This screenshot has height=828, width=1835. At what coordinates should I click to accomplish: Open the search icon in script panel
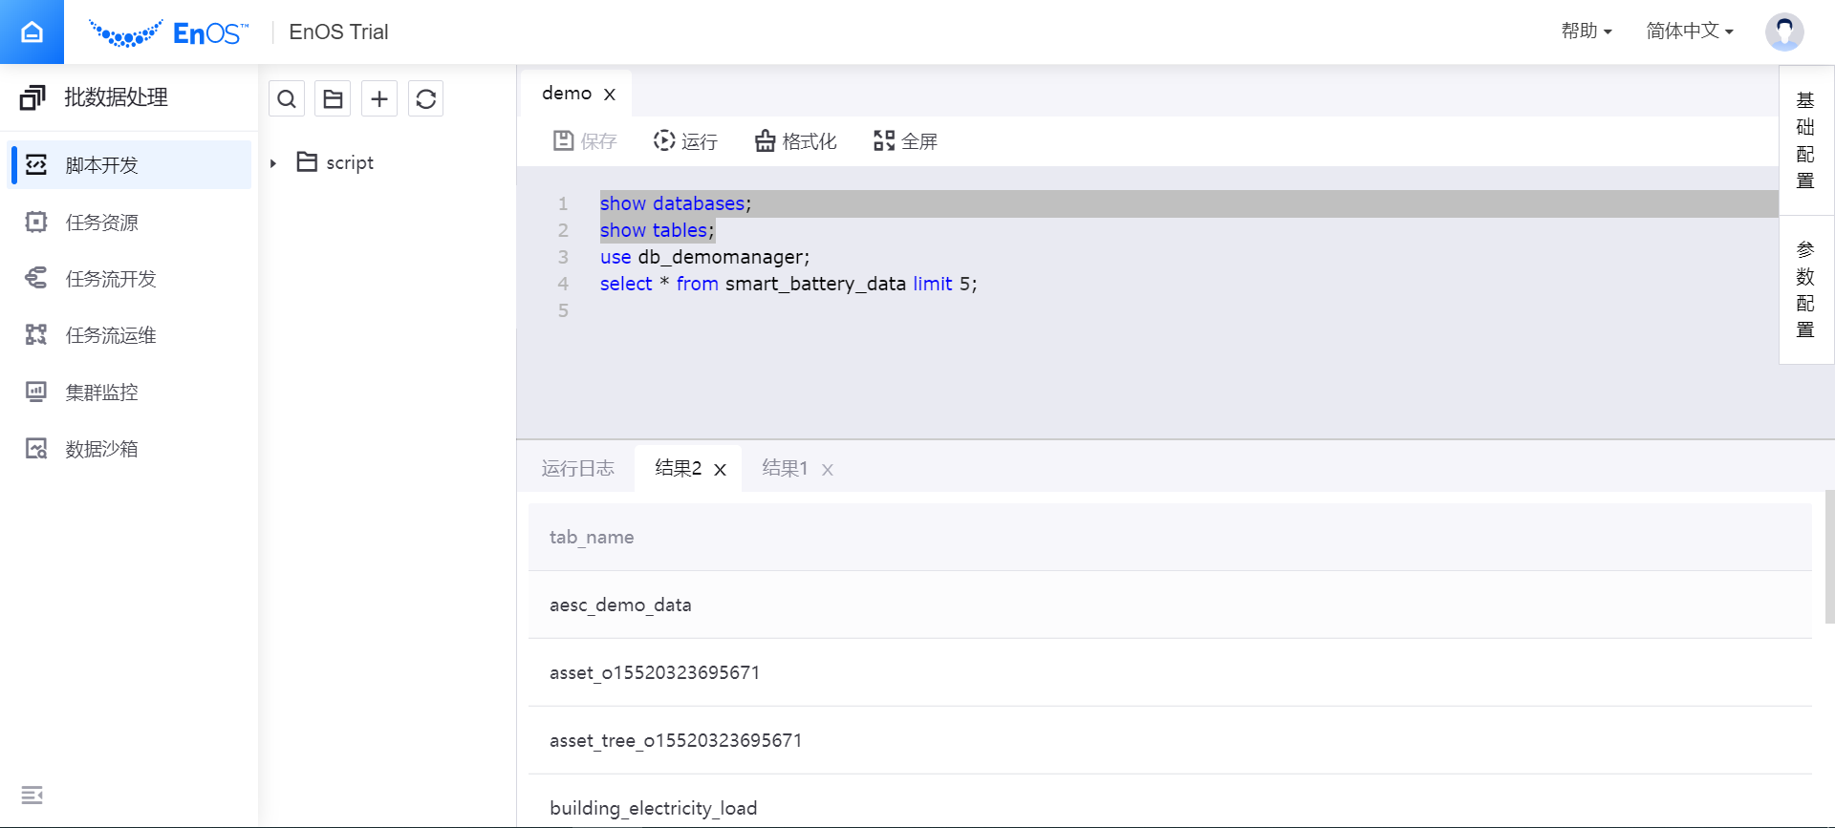pyautogui.click(x=287, y=99)
